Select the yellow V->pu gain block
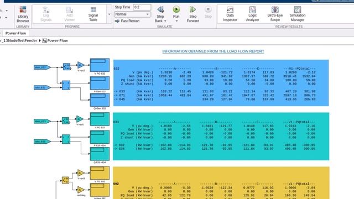This screenshot has height=199, width=354. pyautogui.click(x=81, y=173)
